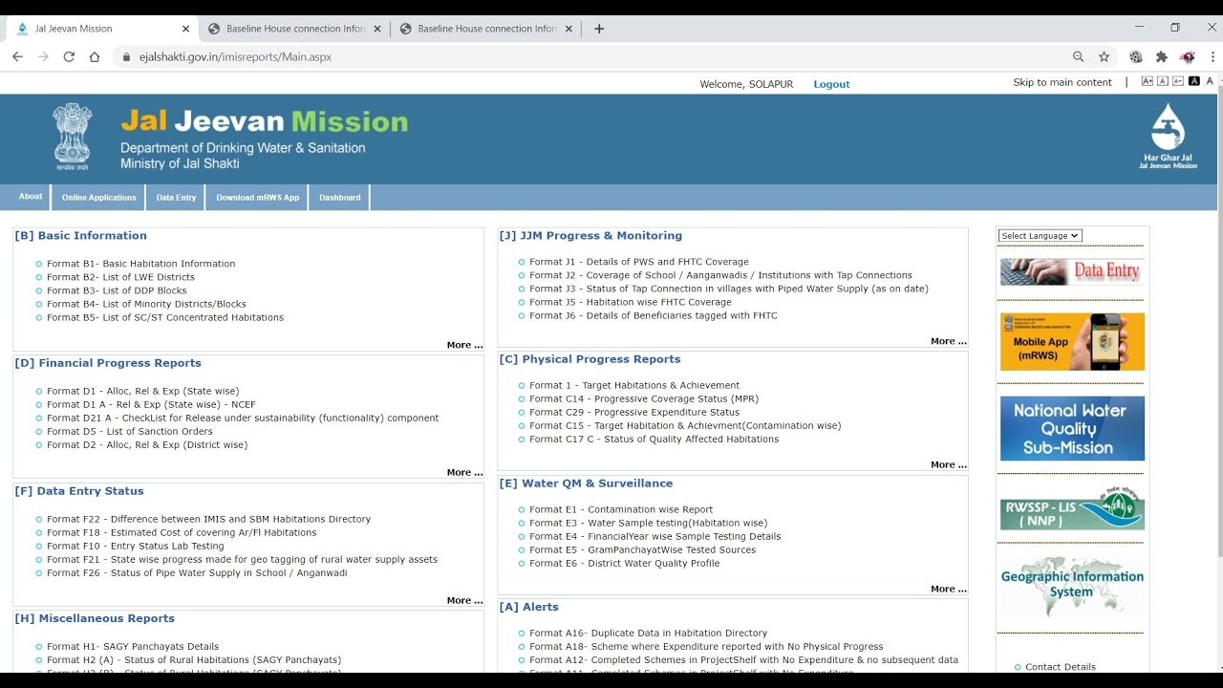This screenshot has width=1223, height=688.
Task: Open the film reel extension icon
Action: click(x=1136, y=56)
